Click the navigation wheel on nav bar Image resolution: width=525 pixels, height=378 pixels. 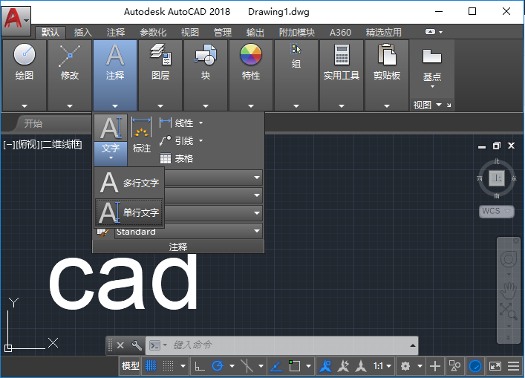click(508, 259)
